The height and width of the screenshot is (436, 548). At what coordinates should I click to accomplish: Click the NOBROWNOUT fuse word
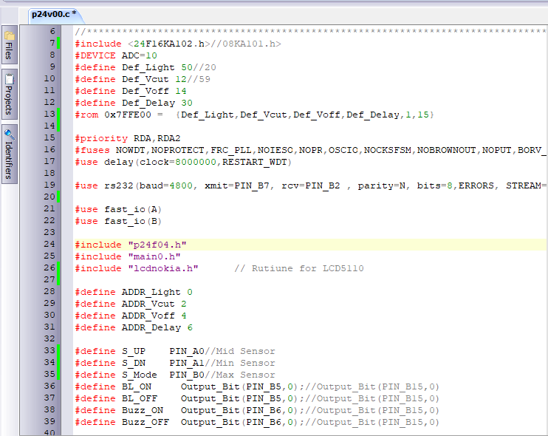446,150
